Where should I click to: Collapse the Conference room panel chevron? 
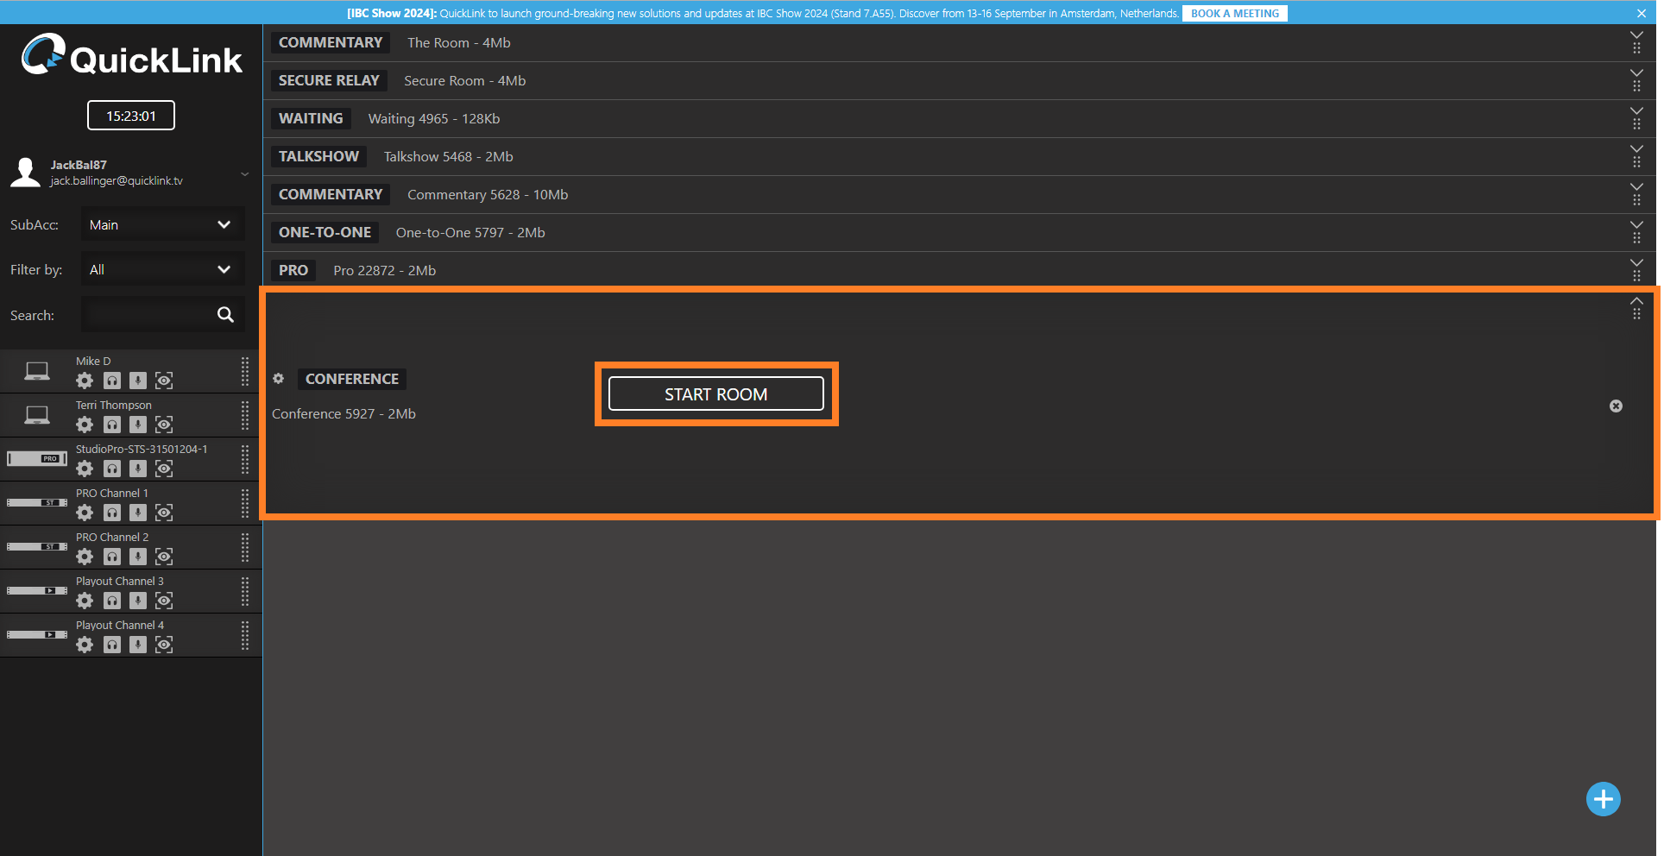point(1636,301)
